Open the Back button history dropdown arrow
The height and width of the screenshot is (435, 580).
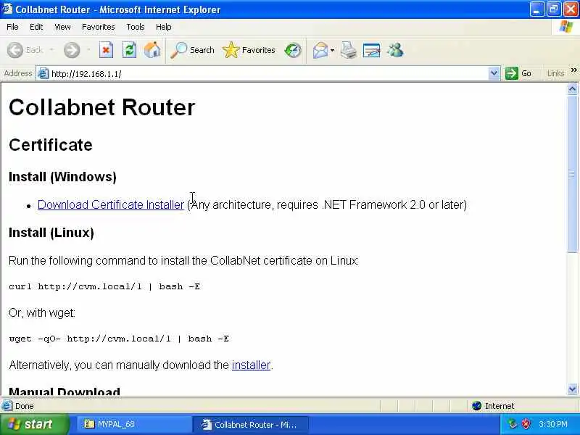click(x=51, y=50)
